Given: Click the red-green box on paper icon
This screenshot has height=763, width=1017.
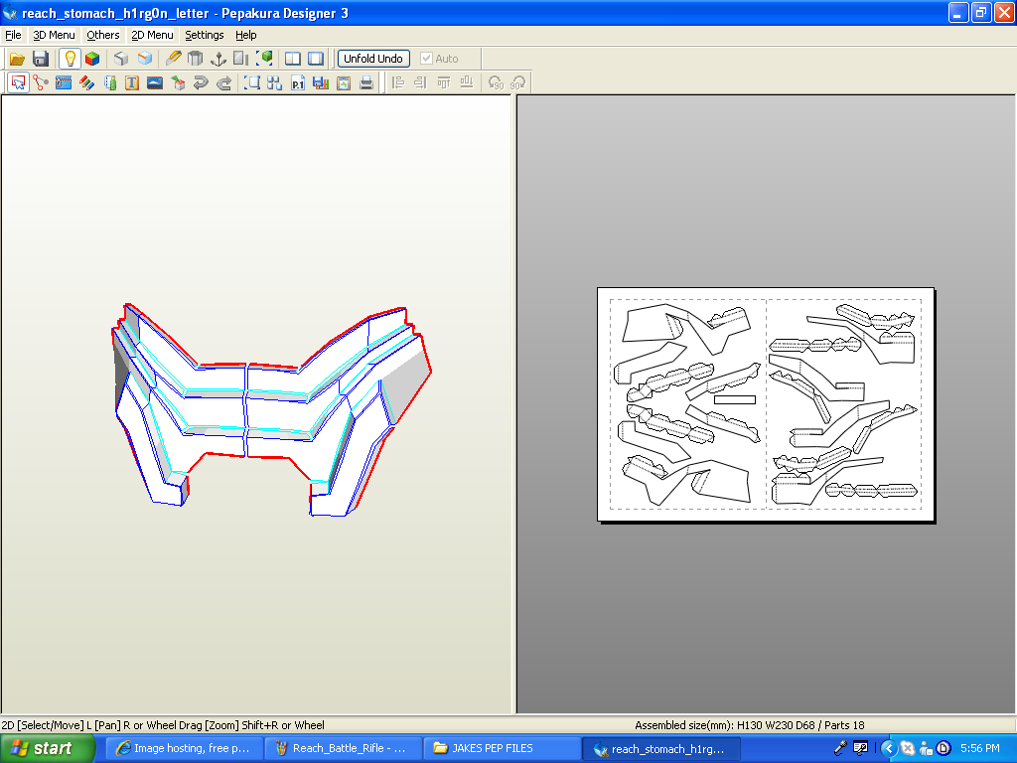Looking at the screenshot, I should pyautogui.click(x=178, y=83).
